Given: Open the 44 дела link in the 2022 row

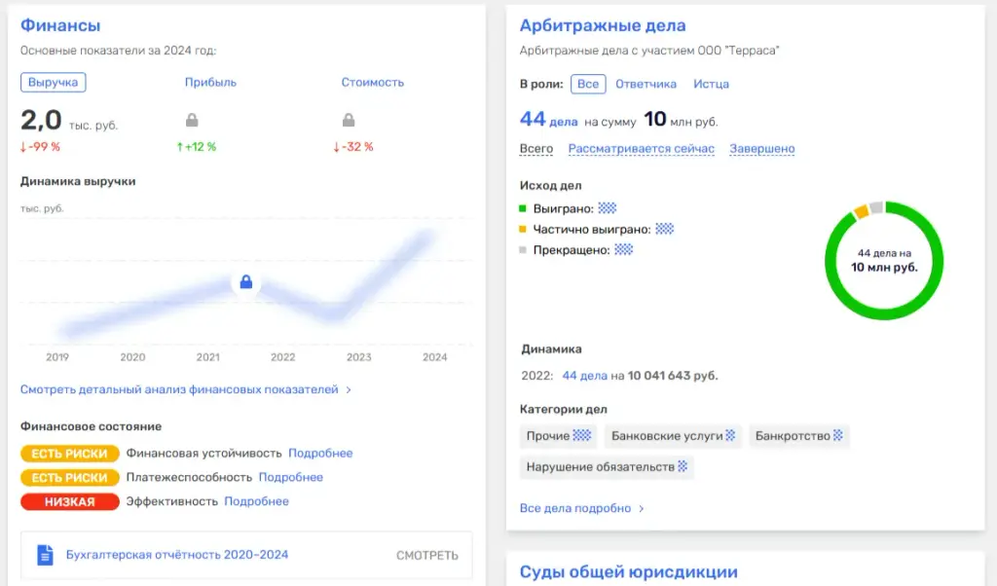Looking at the screenshot, I should click(584, 376).
